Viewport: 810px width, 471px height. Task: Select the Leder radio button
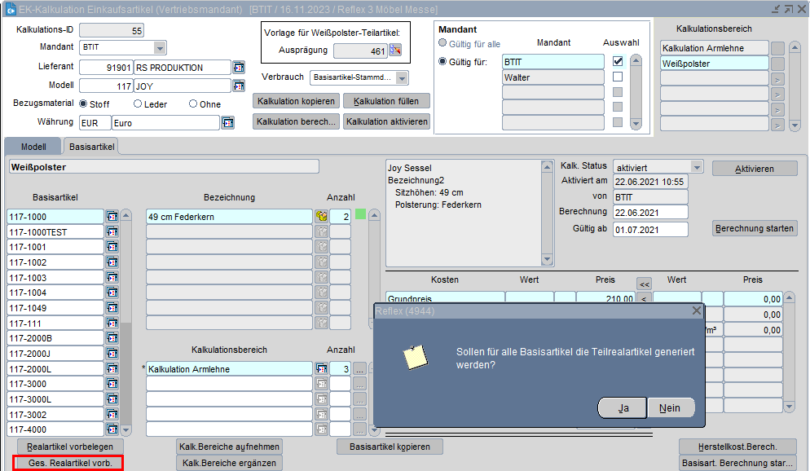click(139, 104)
